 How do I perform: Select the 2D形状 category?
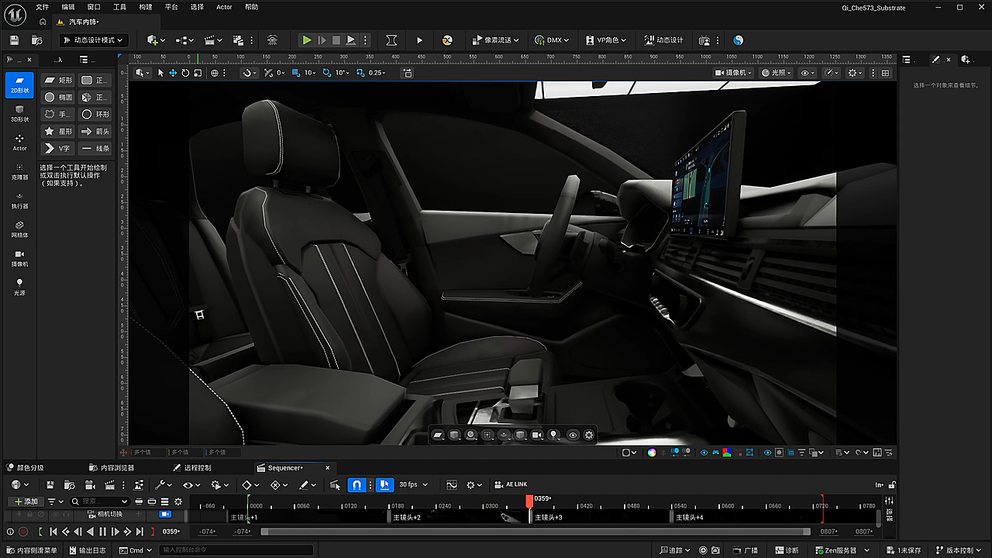[x=19, y=84]
